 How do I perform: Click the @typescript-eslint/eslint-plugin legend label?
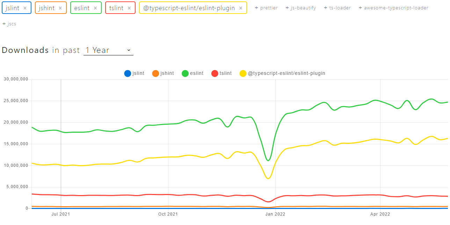tap(286, 73)
